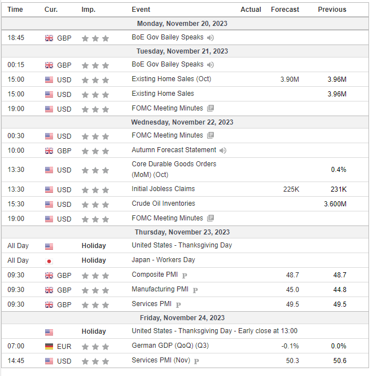Click the Forecast column header
Image resolution: width=373 pixels, height=376 pixels.
[x=285, y=10]
